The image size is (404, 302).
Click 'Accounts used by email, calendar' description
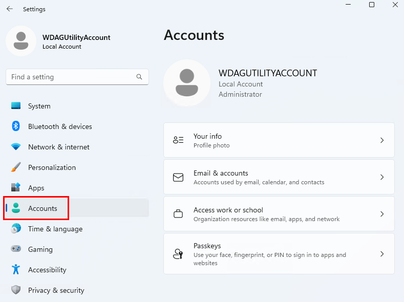click(259, 182)
